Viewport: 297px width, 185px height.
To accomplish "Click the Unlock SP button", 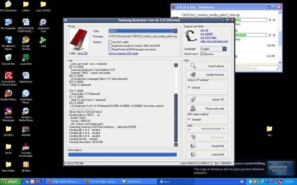I will [207, 100].
